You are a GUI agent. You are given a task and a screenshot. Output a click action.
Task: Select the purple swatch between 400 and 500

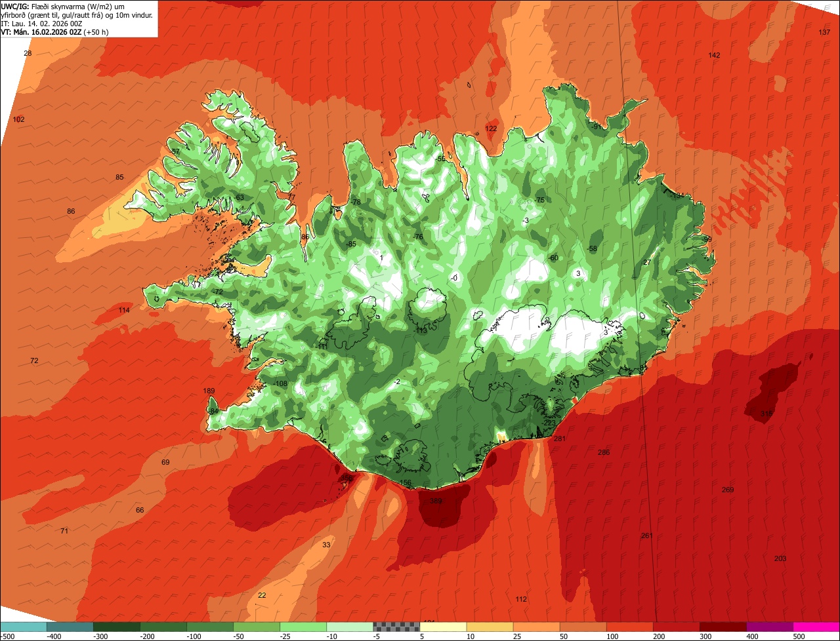coord(769,627)
